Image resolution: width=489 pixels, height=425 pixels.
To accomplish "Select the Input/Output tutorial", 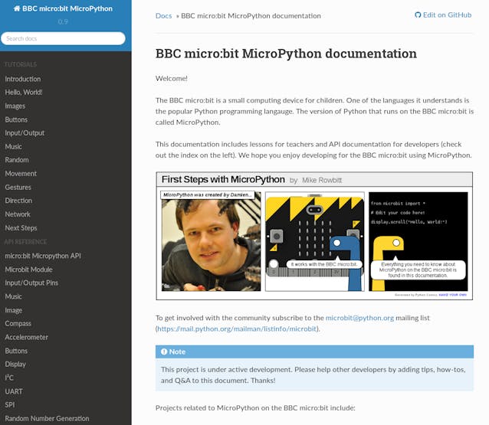I will pyautogui.click(x=25, y=133).
